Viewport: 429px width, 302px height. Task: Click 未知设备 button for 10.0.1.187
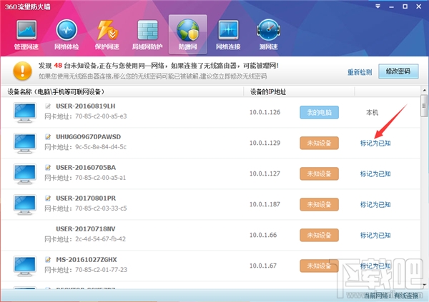320,204
